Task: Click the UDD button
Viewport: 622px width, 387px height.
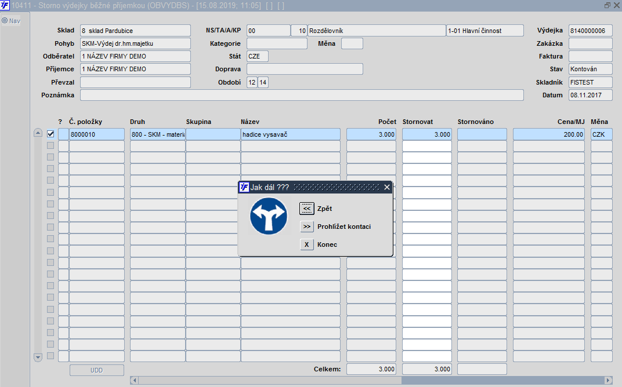Action: [97, 370]
